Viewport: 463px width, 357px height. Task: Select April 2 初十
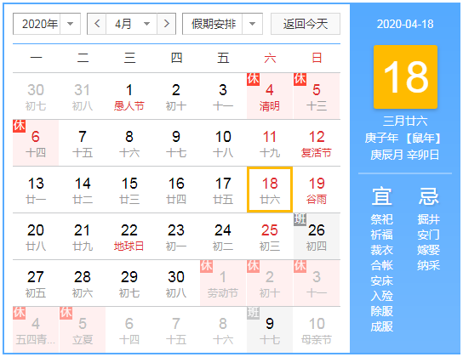pyautogui.click(x=176, y=96)
